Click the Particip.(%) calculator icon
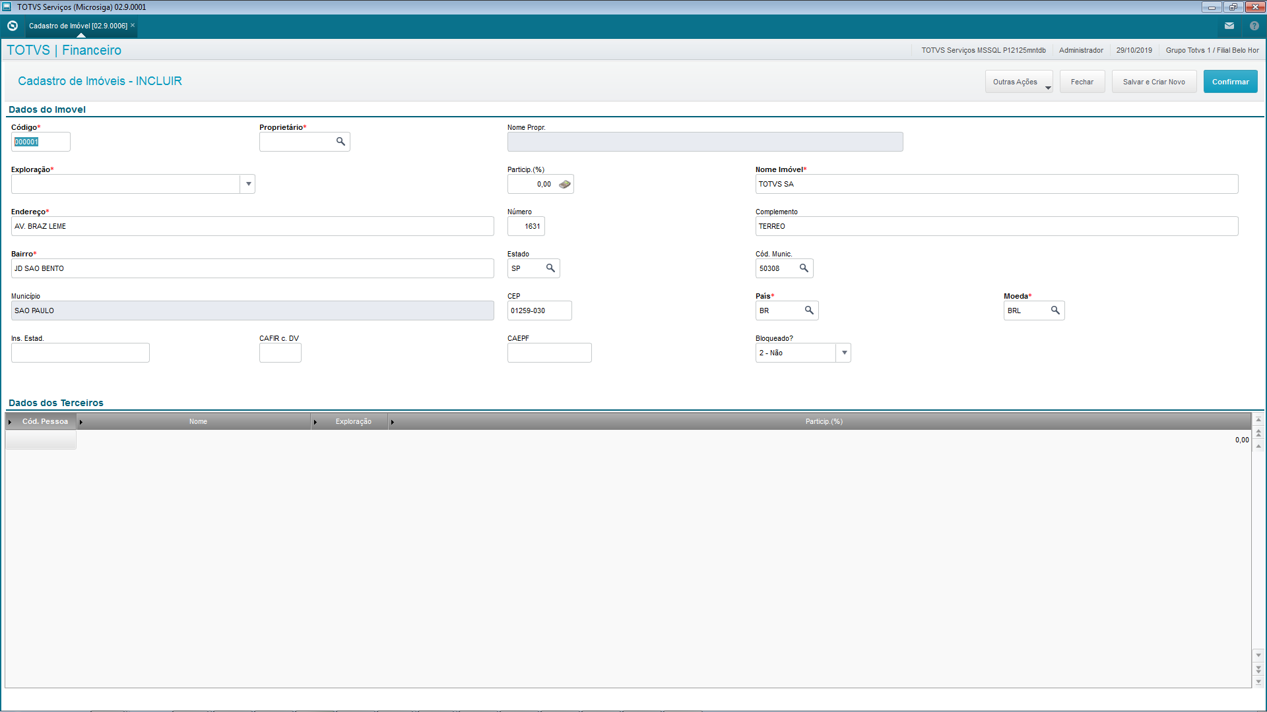1267x712 pixels. 565,185
